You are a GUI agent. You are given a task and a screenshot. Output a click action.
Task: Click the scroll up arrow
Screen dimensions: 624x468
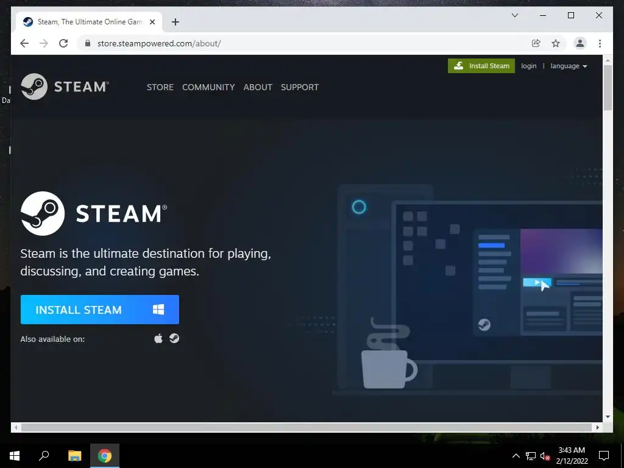[608, 60]
